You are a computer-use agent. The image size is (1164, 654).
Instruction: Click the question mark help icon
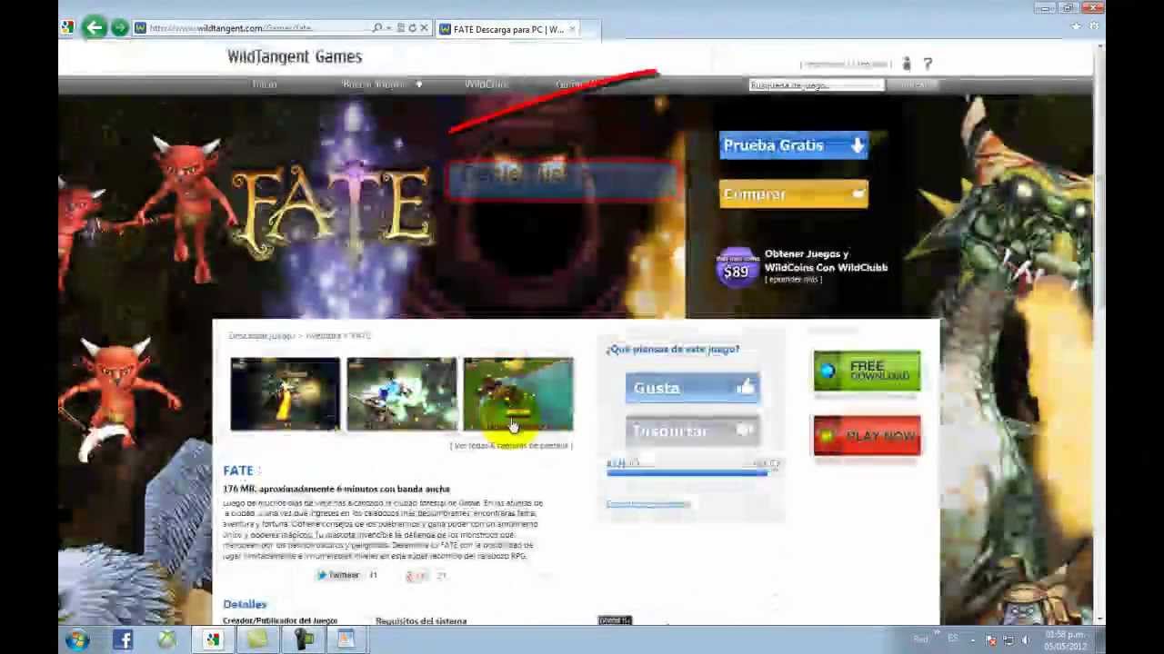[x=928, y=64]
